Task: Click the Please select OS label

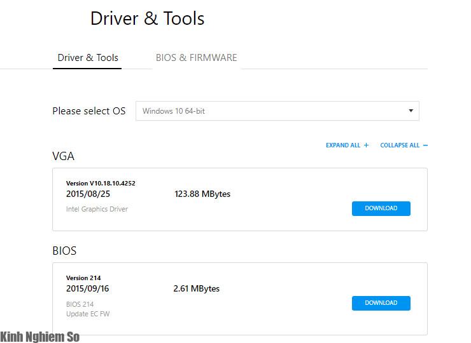Action: click(89, 111)
